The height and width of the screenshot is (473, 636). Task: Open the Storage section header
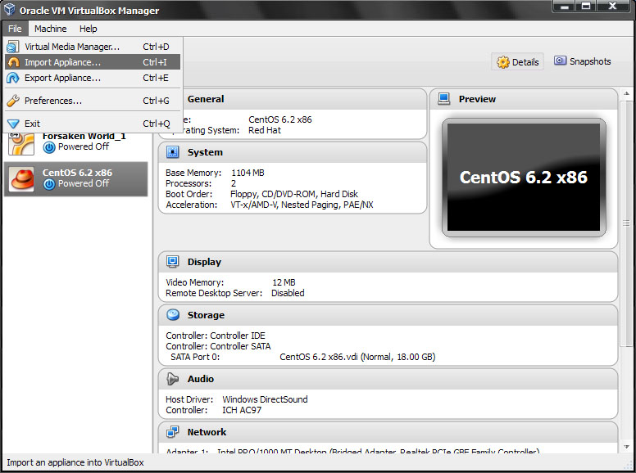[x=388, y=315]
